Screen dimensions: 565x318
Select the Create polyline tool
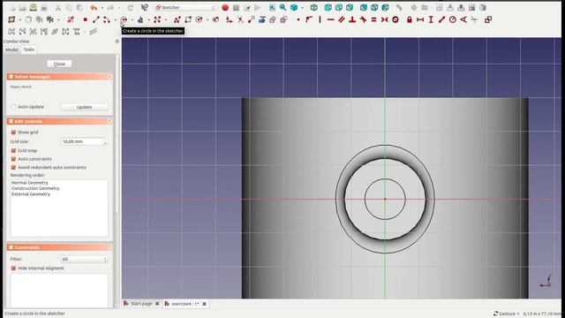pos(177,19)
